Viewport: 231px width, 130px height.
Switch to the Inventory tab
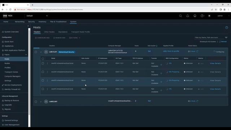42,22
